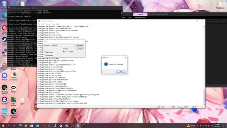Open Microsoft Store from the taskbar

32,126
